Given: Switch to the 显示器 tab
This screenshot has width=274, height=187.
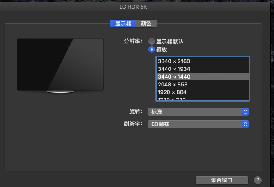Looking at the screenshot, I should (x=123, y=23).
